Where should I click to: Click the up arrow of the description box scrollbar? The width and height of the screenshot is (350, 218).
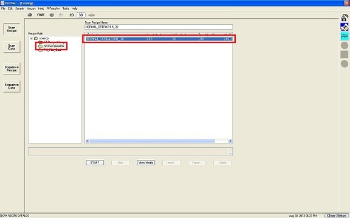[230, 150]
